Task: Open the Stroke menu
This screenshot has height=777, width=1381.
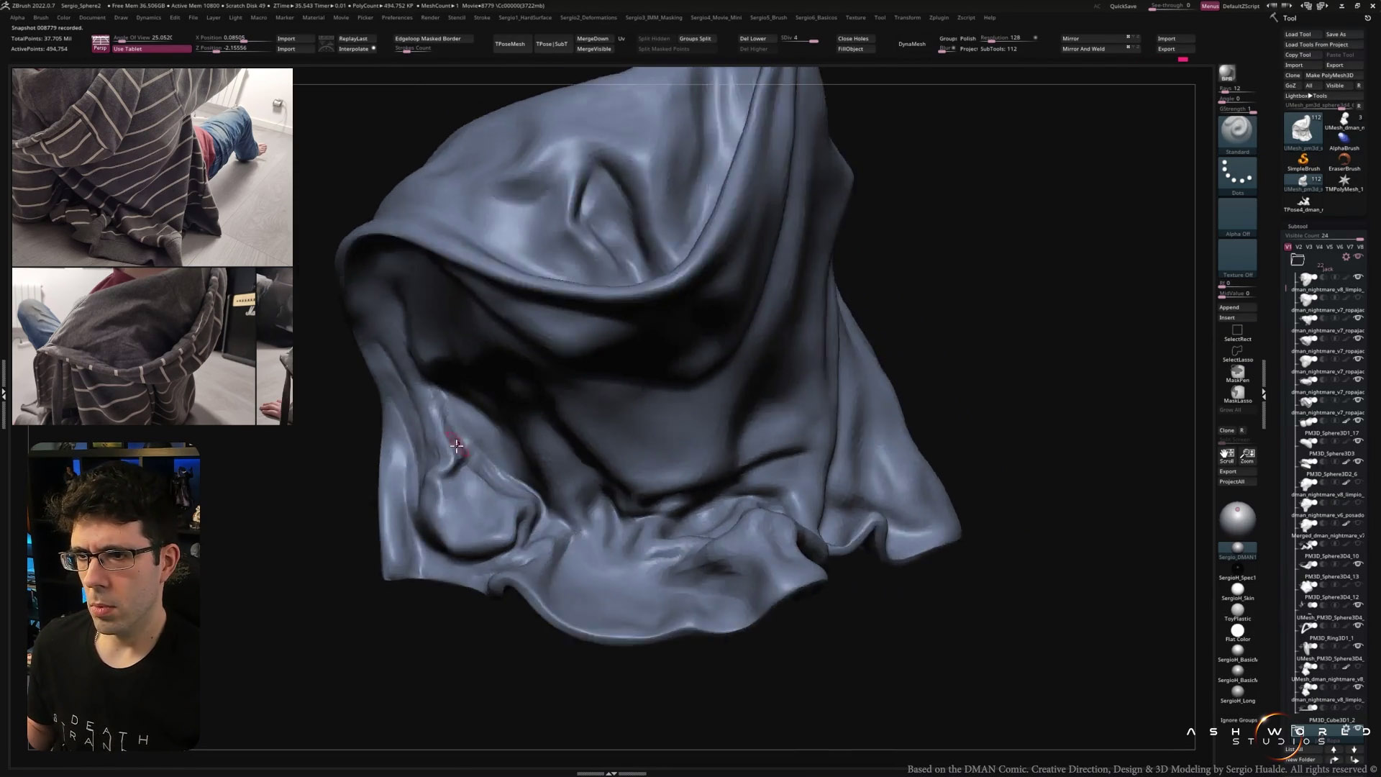Action: coord(482,17)
